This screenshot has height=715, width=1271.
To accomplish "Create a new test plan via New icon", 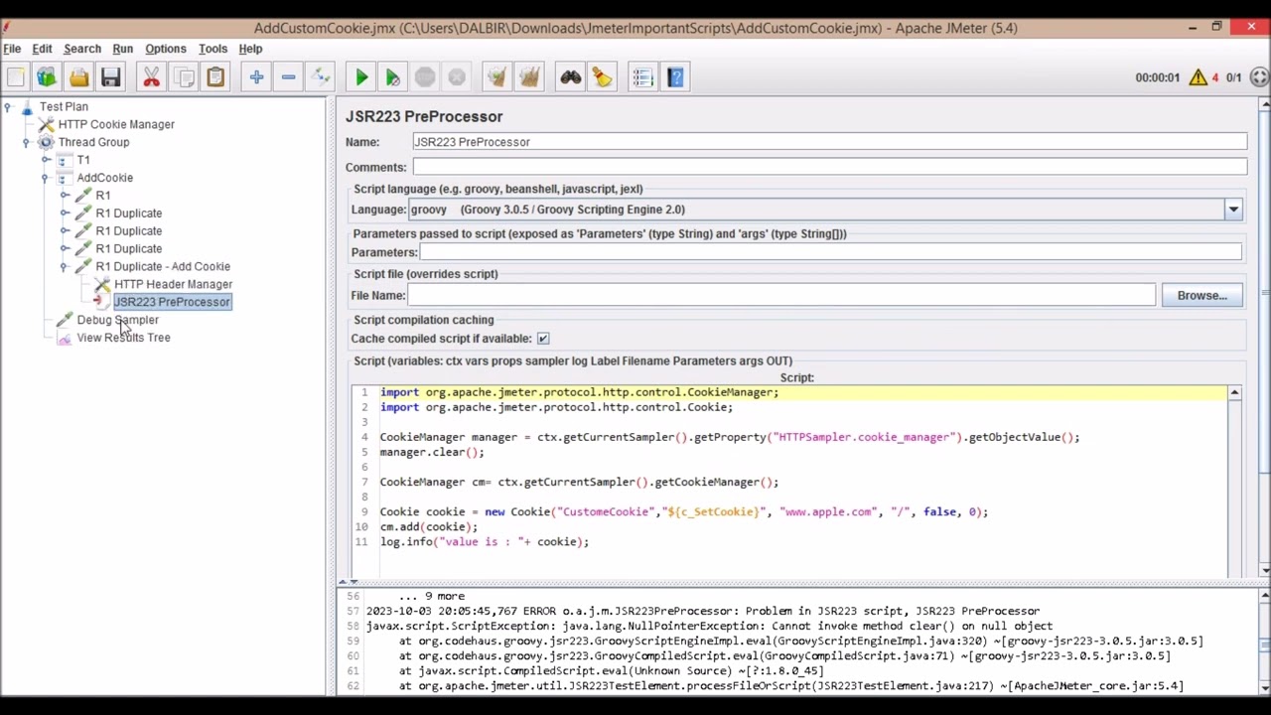I will click(x=16, y=77).
